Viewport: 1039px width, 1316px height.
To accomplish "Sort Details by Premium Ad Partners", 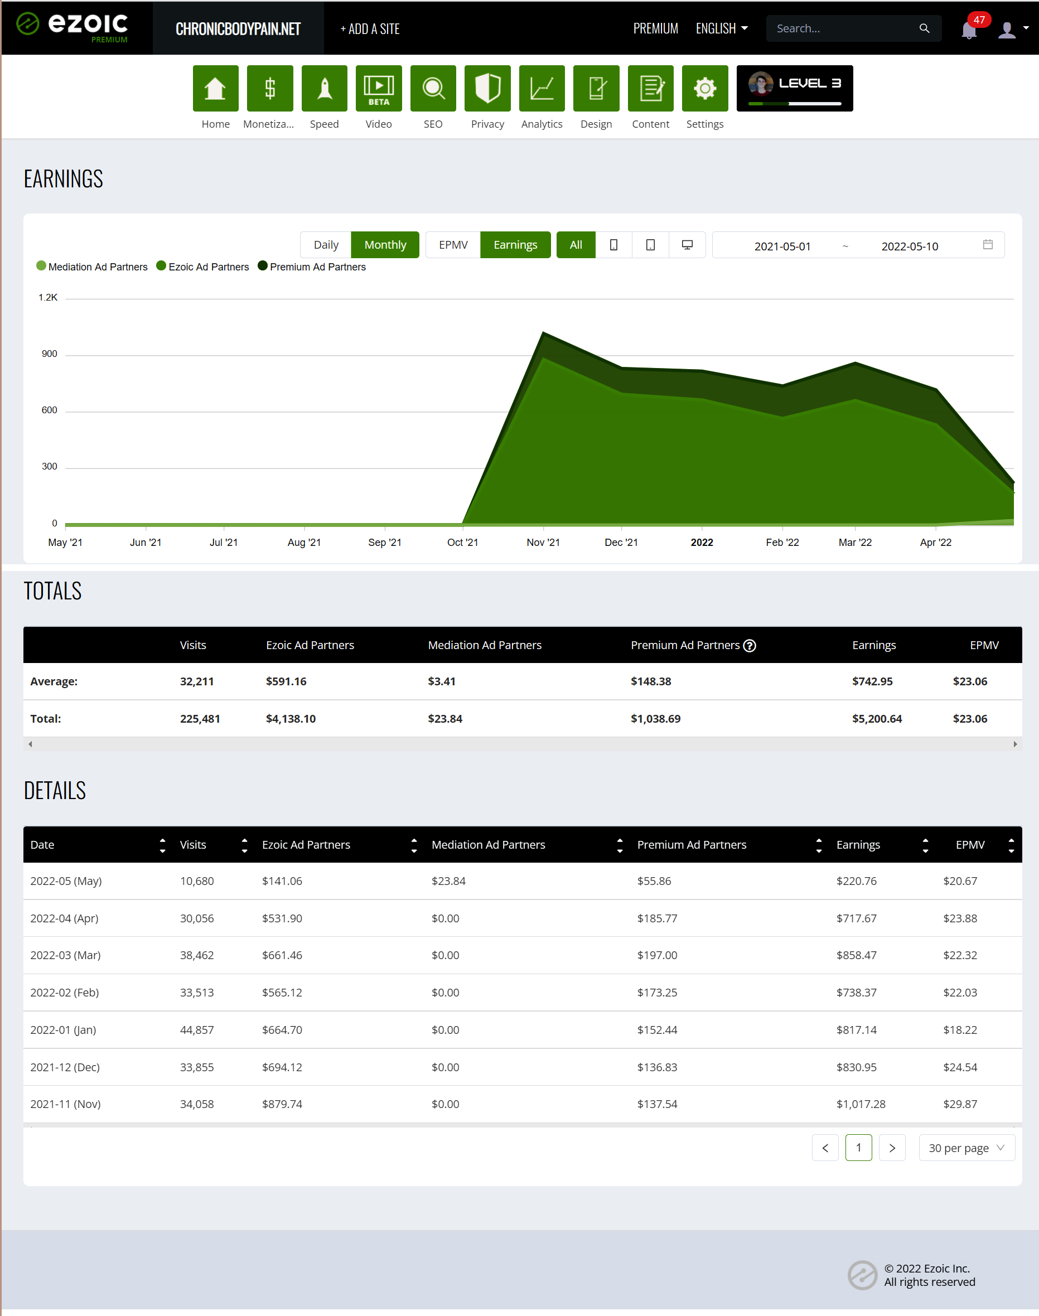I will (819, 845).
